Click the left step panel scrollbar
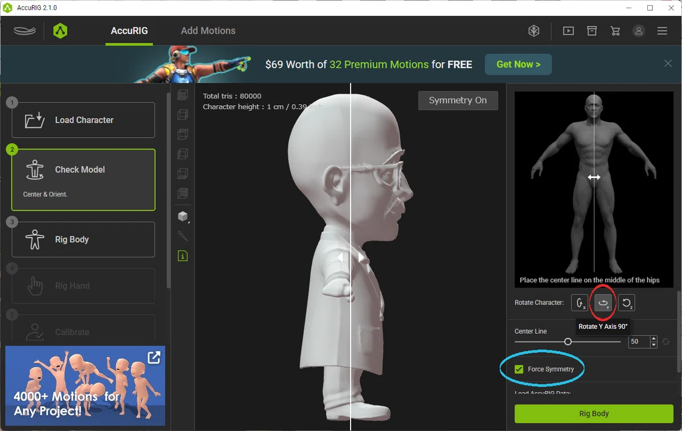682x431 pixels. (x=168, y=190)
